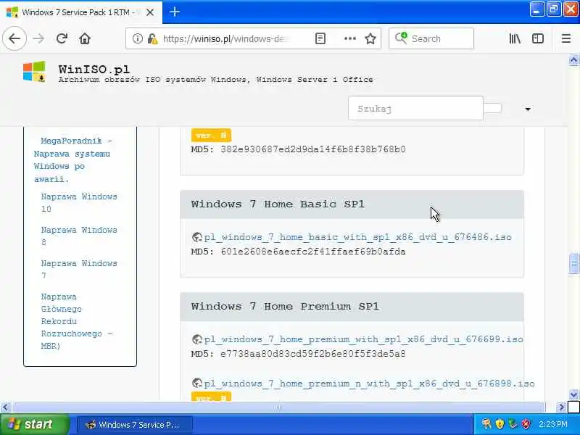Click globe icon beside home_premium 676699 link
This screenshot has width=580, height=435.
[x=196, y=339]
